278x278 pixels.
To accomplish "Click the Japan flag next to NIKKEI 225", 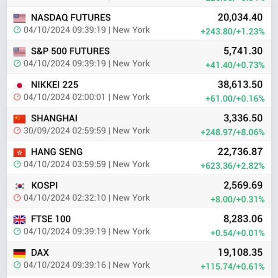I will (x=19, y=85).
